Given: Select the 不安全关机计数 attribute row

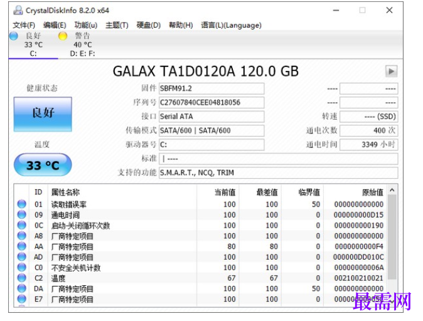Looking at the screenshot, I should pyautogui.click(x=201, y=267).
